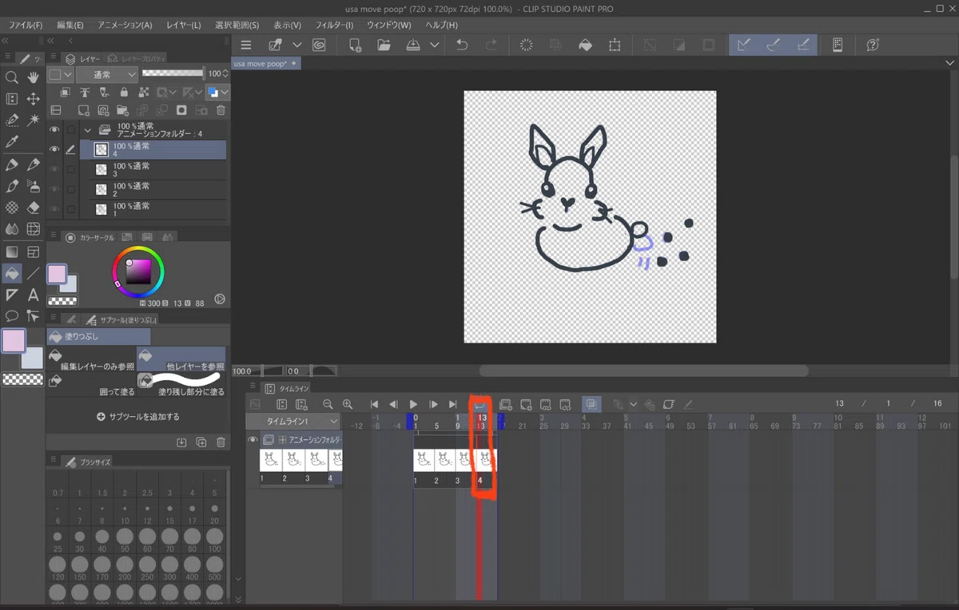
Task: Check the box beside animation folder
Action: click(71, 129)
